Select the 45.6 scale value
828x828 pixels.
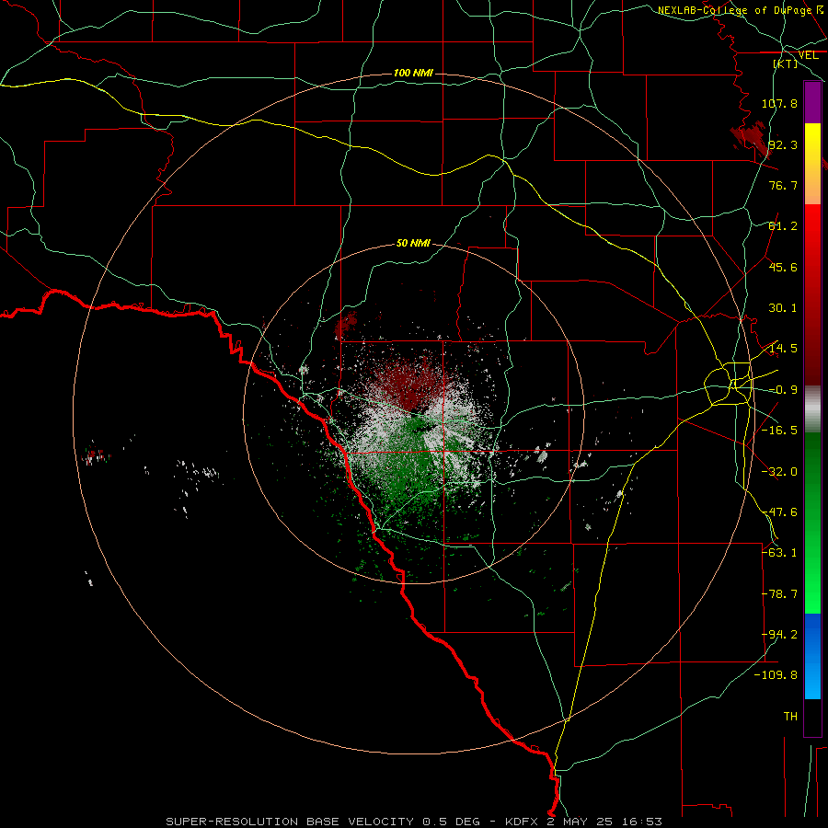[783, 267]
